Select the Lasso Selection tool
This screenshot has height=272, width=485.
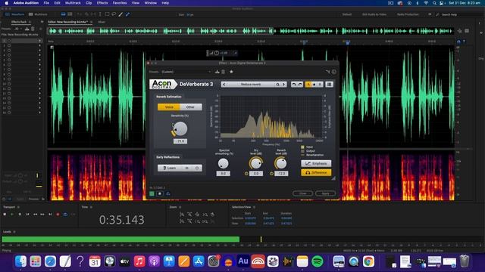point(114,14)
